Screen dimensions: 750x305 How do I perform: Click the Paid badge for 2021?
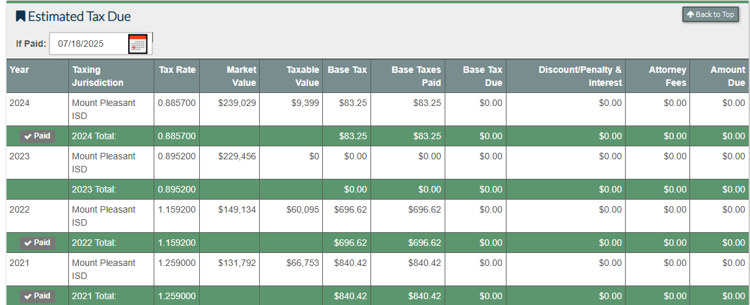[36, 296]
